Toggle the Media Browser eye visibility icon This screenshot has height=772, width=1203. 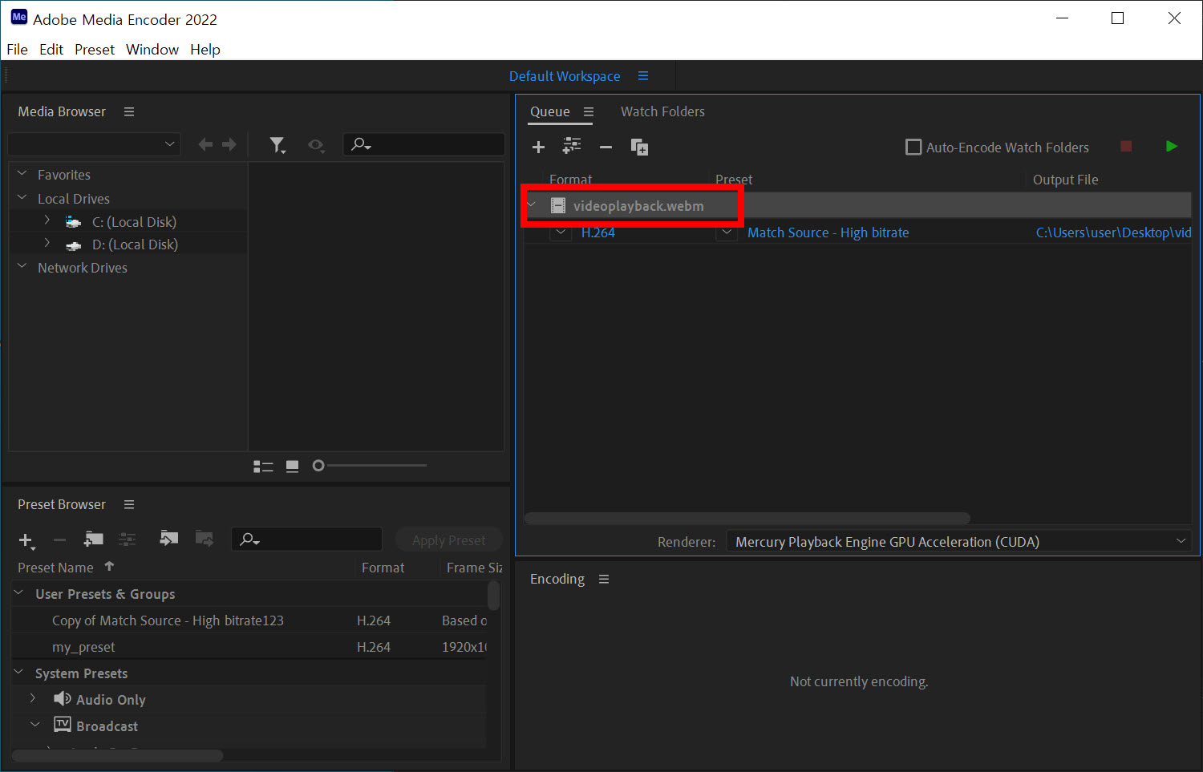pos(316,145)
